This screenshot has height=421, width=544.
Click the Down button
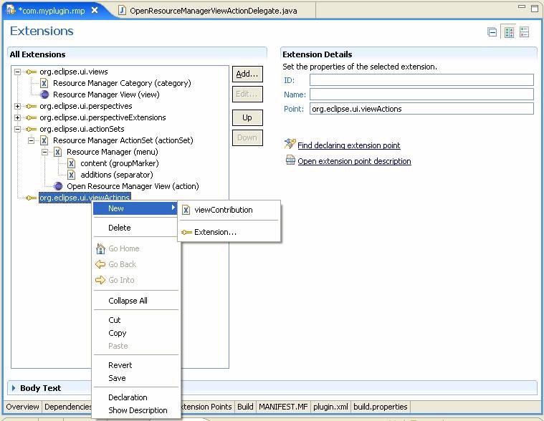click(x=247, y=138)
